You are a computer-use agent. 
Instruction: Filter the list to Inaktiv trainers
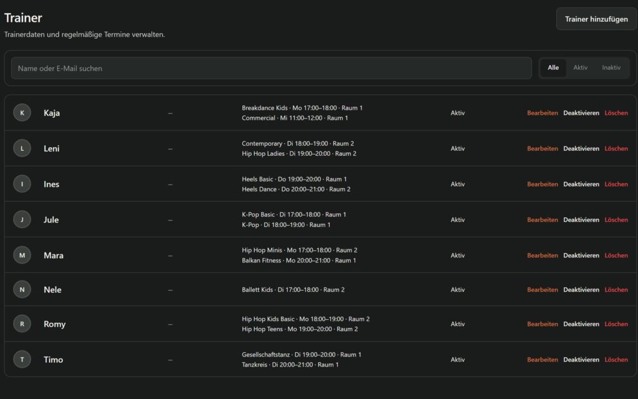click(611, 67)
